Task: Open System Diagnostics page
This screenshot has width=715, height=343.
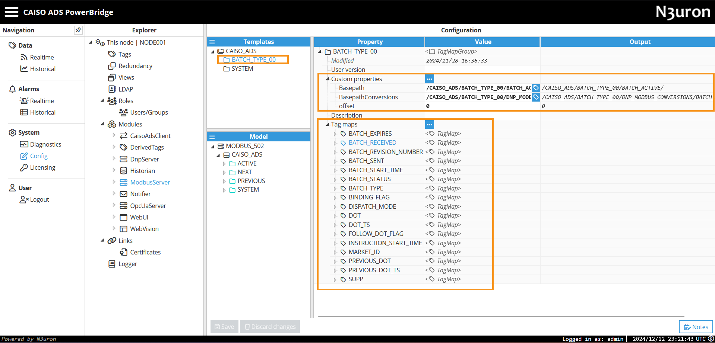Action: 41,144
